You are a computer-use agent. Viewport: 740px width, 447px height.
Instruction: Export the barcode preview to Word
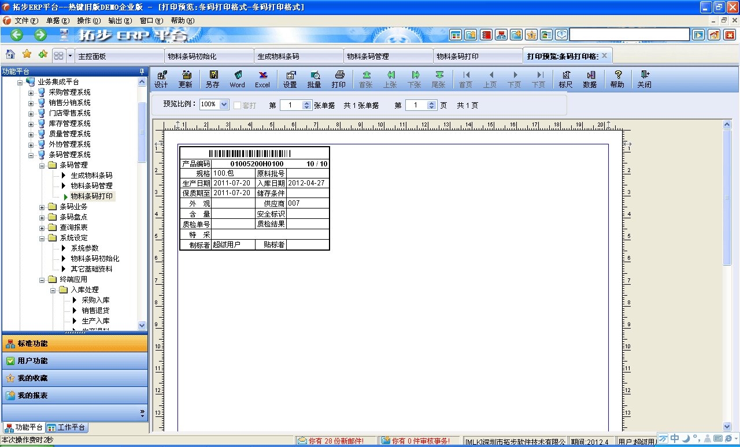pyautogui.click(x=237, y=79)
